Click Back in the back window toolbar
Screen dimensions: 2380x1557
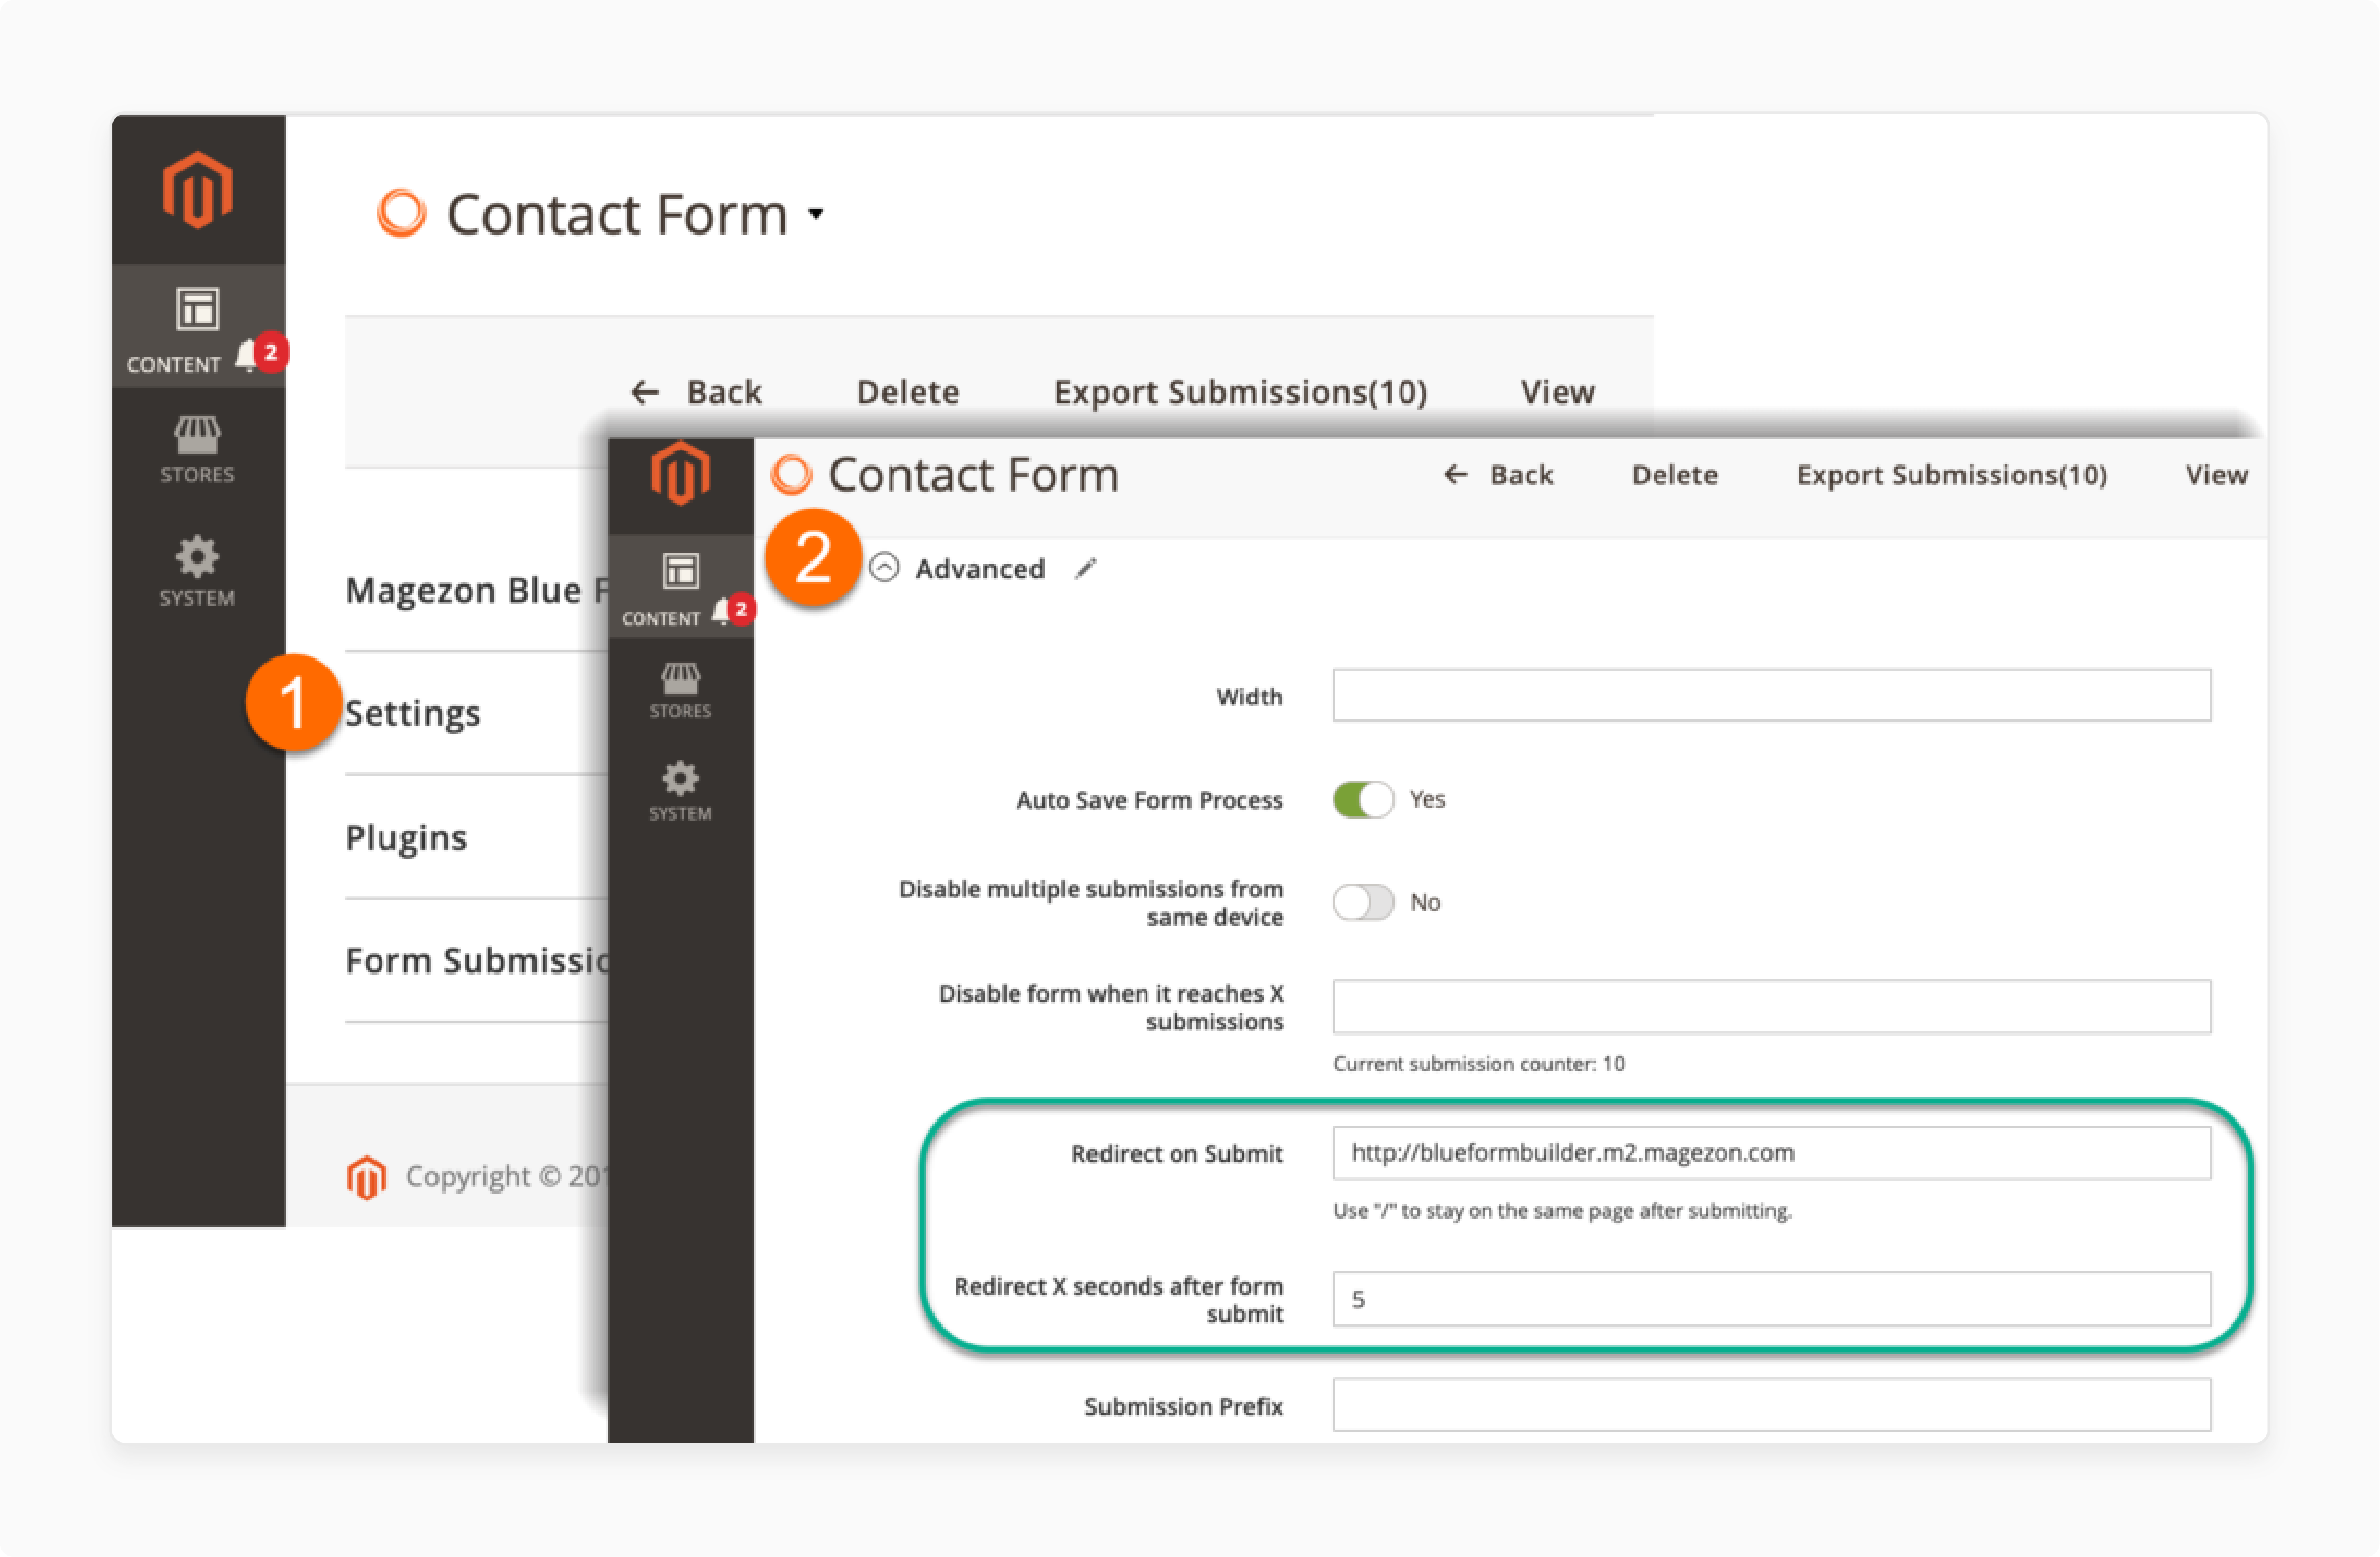pos(696,392)
